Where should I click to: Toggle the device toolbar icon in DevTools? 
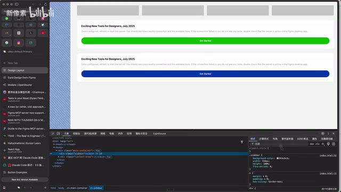(x=58, y=133)
